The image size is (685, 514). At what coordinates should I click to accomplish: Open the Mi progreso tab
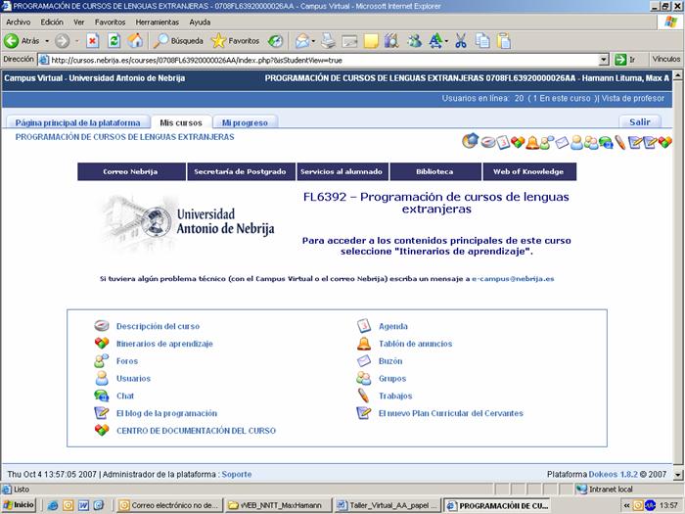[245, 122]
